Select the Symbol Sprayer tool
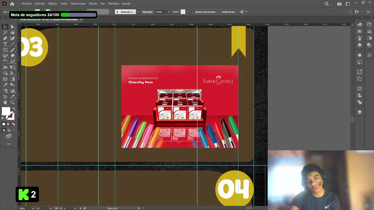Viewport: 374px width, 210px height. tap(5, 91)
